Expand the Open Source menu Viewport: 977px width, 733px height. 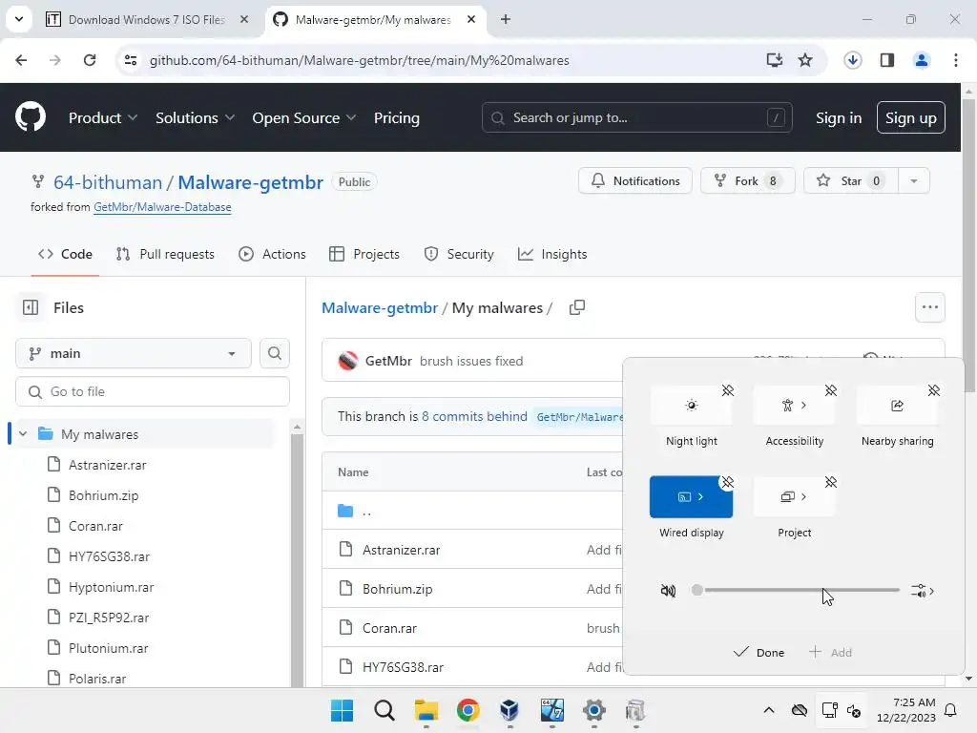pos(304,117)
